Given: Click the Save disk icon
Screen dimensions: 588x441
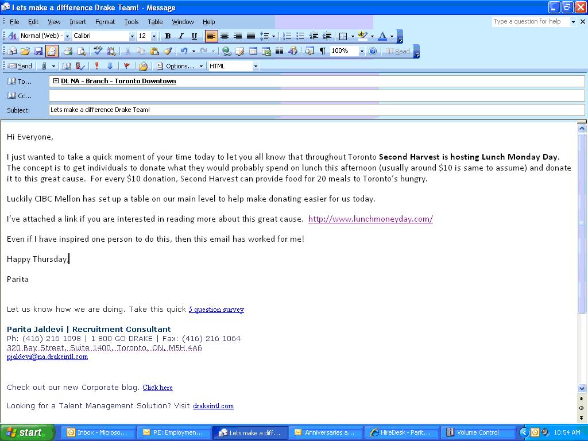Looking at the screenshot, I should pyautogui.click(x=38, y=51).
